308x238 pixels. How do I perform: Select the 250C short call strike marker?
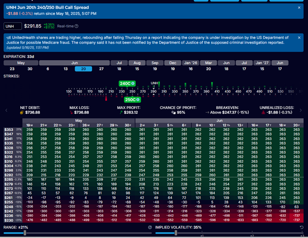pyautogui.click(x=132, y=100)
